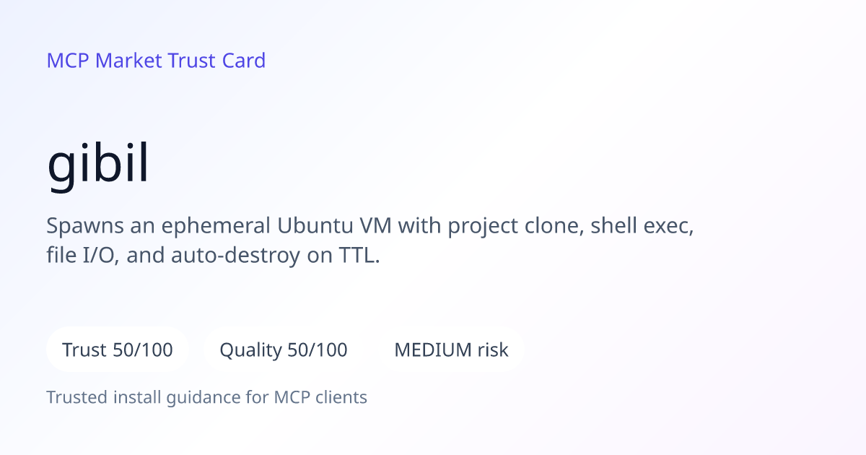Click the Quality 50/100 badge
The height and width of the screenshot is (455, 866).
click(x=284, y=350)
